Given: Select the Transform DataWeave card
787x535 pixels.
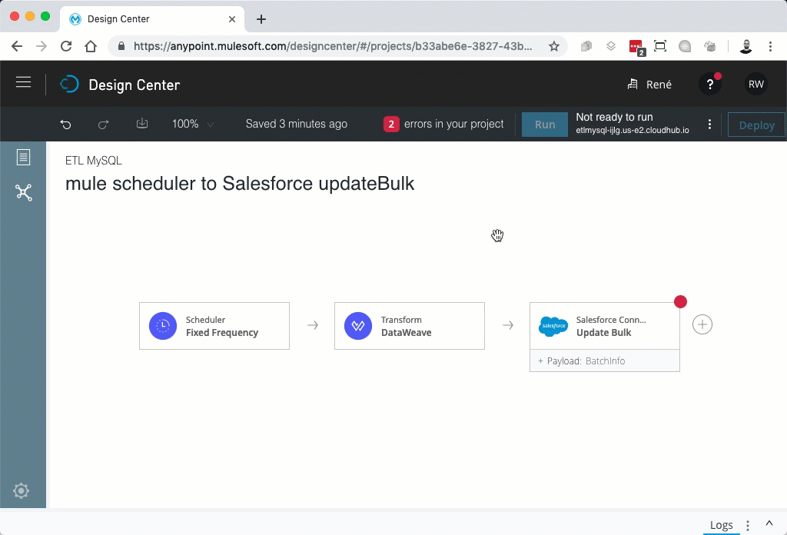Looking at the screenshot, I should pyautogui.click(x=410, y=326).
